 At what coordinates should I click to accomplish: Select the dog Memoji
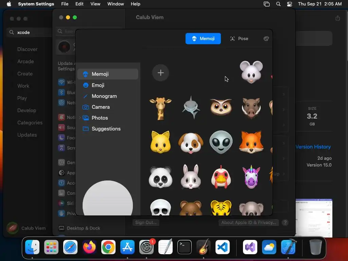[191, 143]
